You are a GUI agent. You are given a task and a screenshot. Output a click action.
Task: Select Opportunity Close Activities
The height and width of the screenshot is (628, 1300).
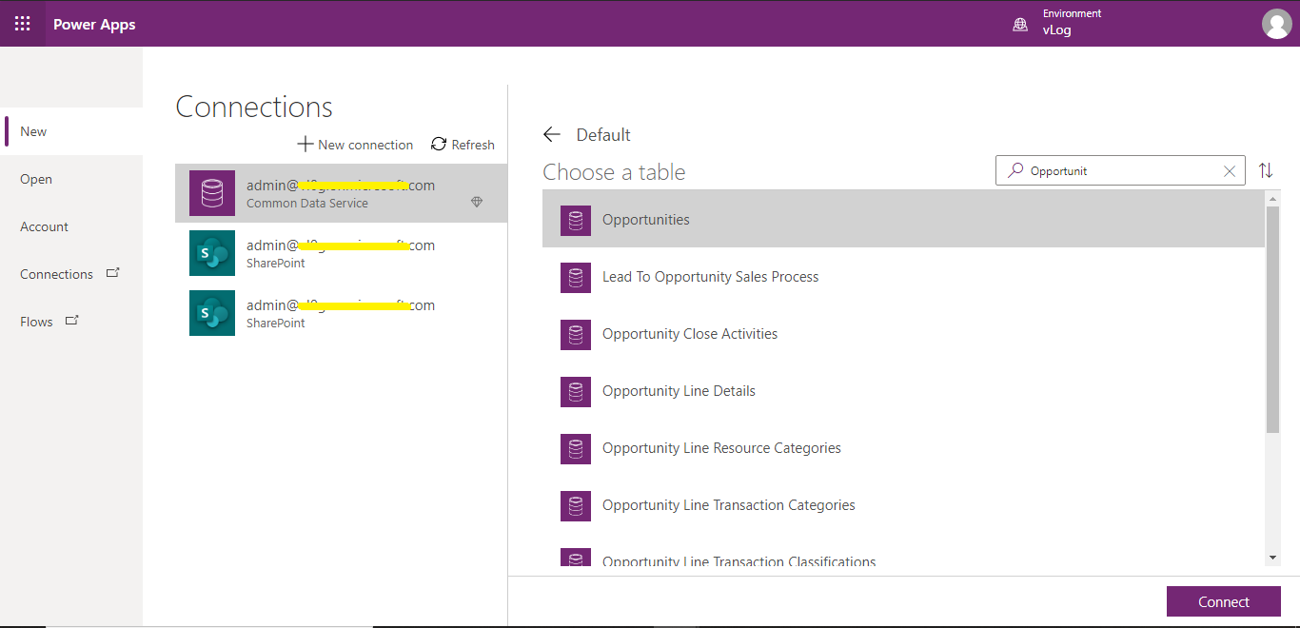pos(903,333)
